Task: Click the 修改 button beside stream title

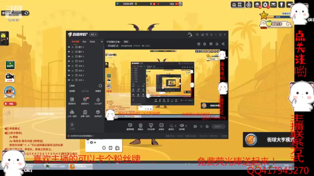Action: (x=126, y=42)
